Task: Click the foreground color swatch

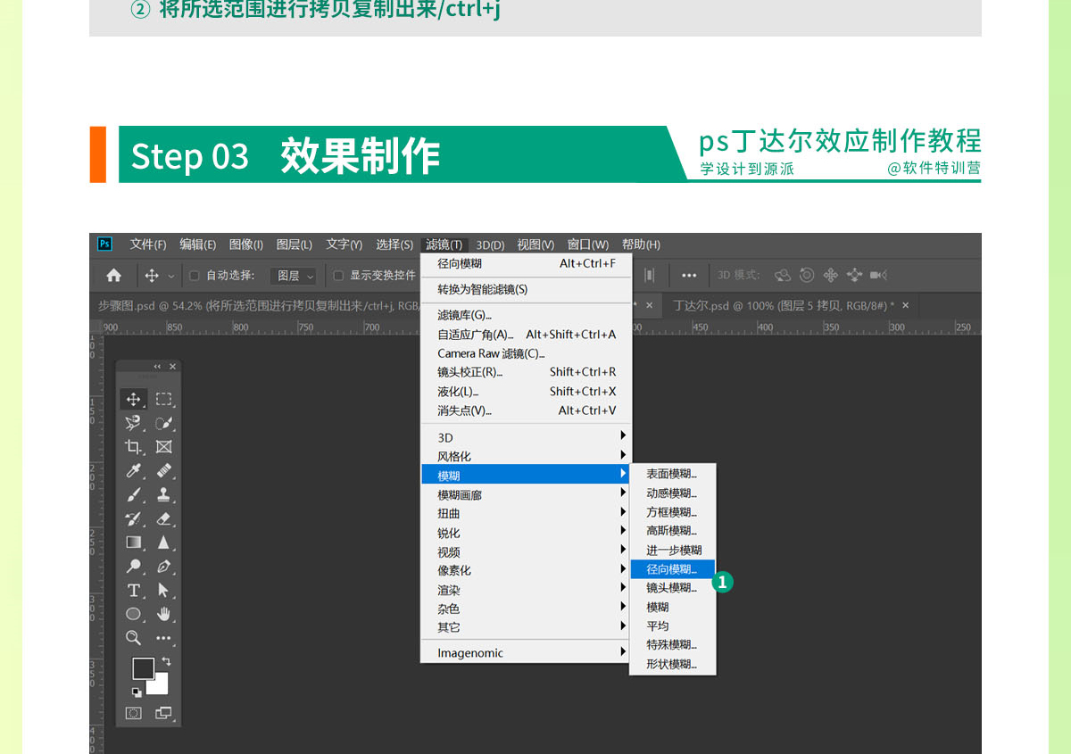Action: tap(142, 668)
